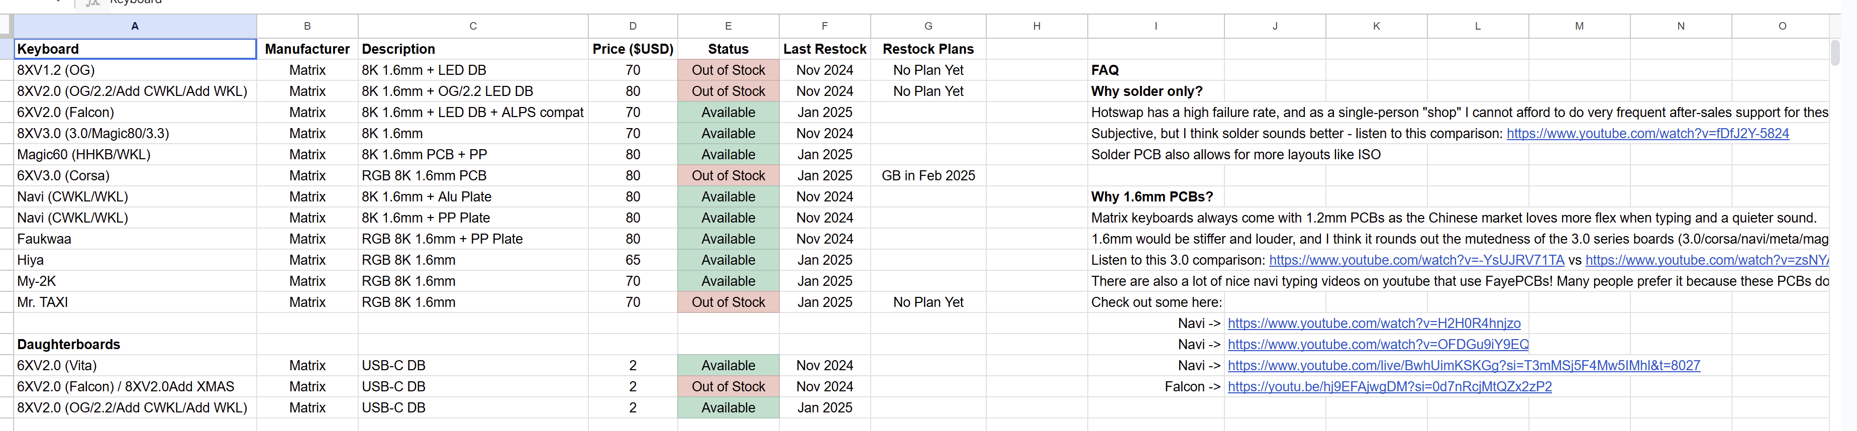Select the Out of Stock cell for 8XV1.2 (OG)
Viewport: 1857px width, 431px height.
point(728,70)
